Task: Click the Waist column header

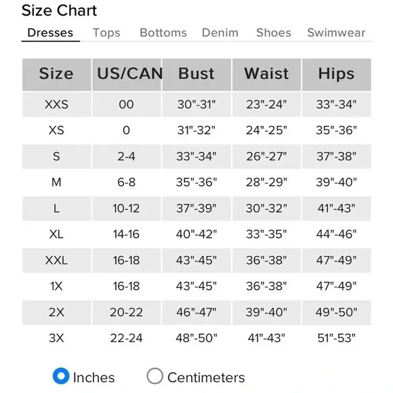Action: (266, 75)
